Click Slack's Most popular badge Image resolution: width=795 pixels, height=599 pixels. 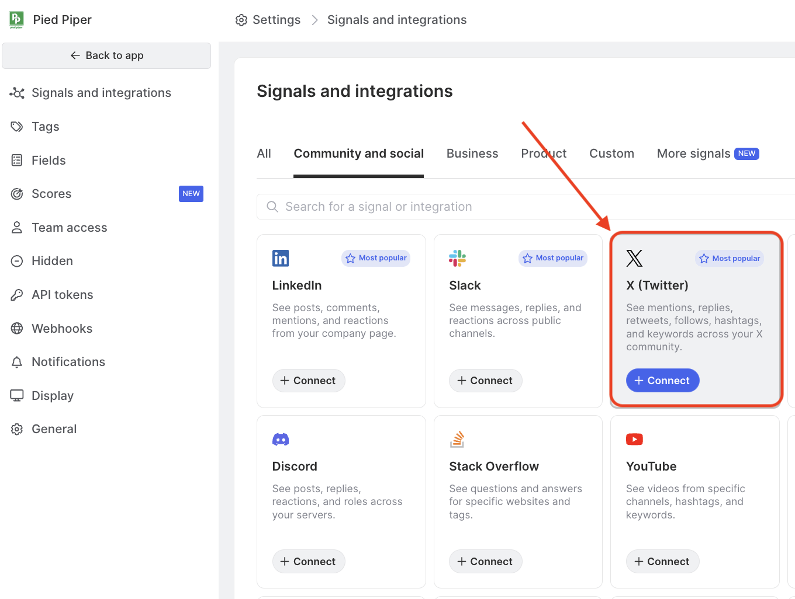[553, 258]
